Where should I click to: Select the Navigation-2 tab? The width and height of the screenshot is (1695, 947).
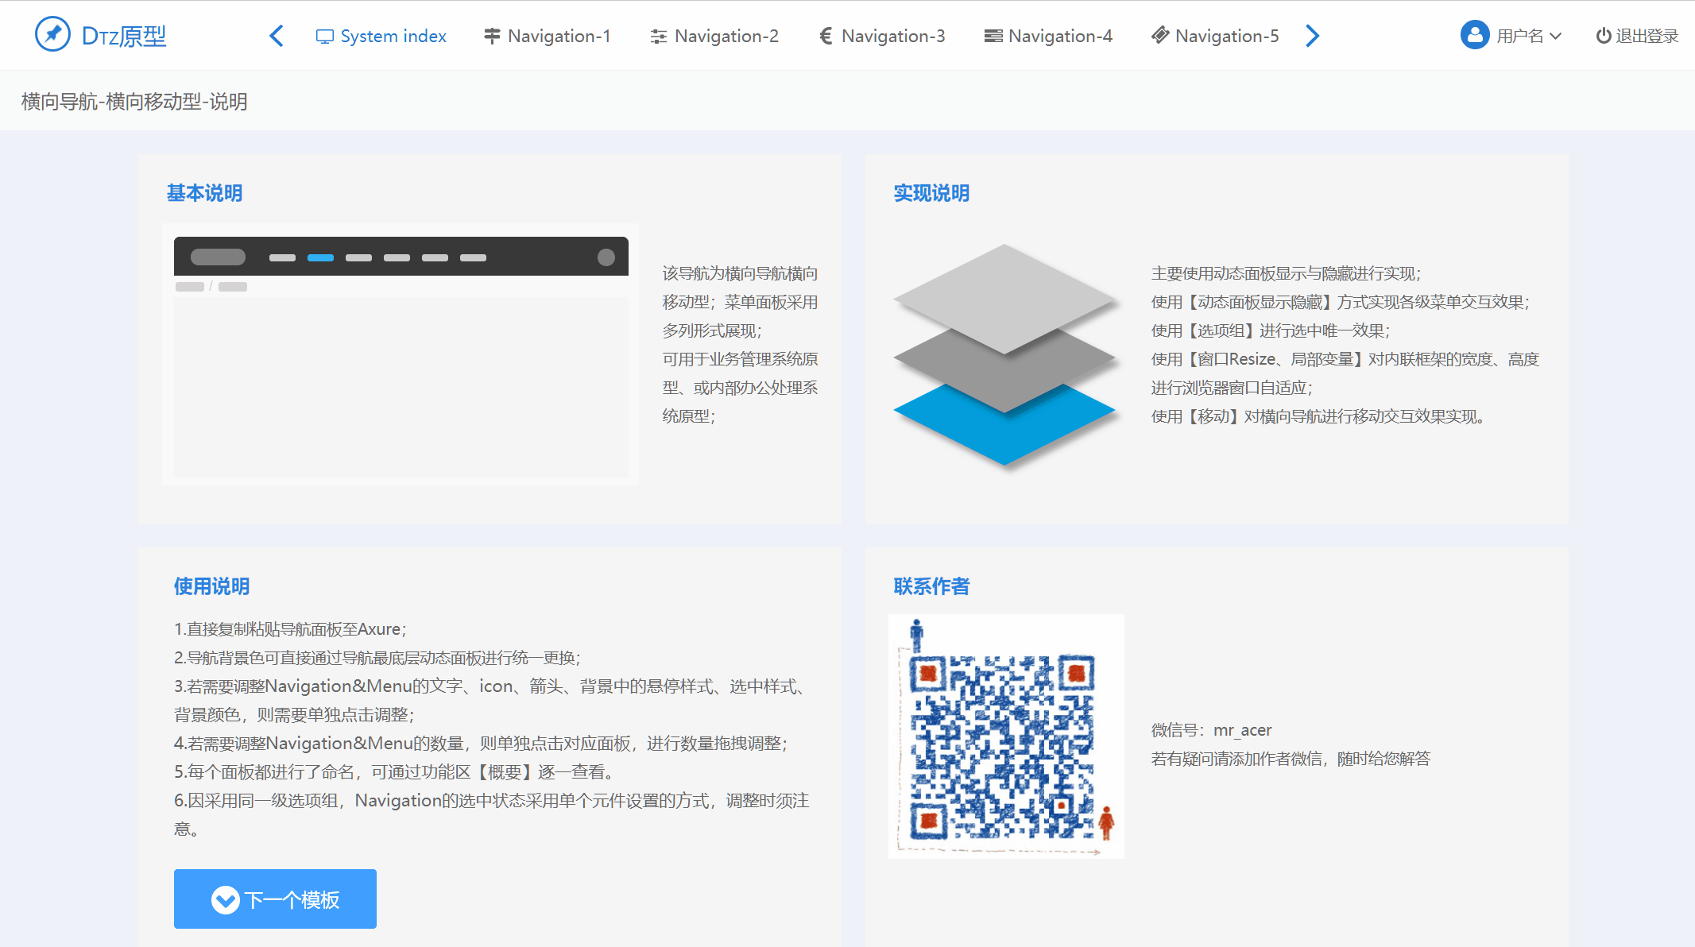(x=714, y=37)
